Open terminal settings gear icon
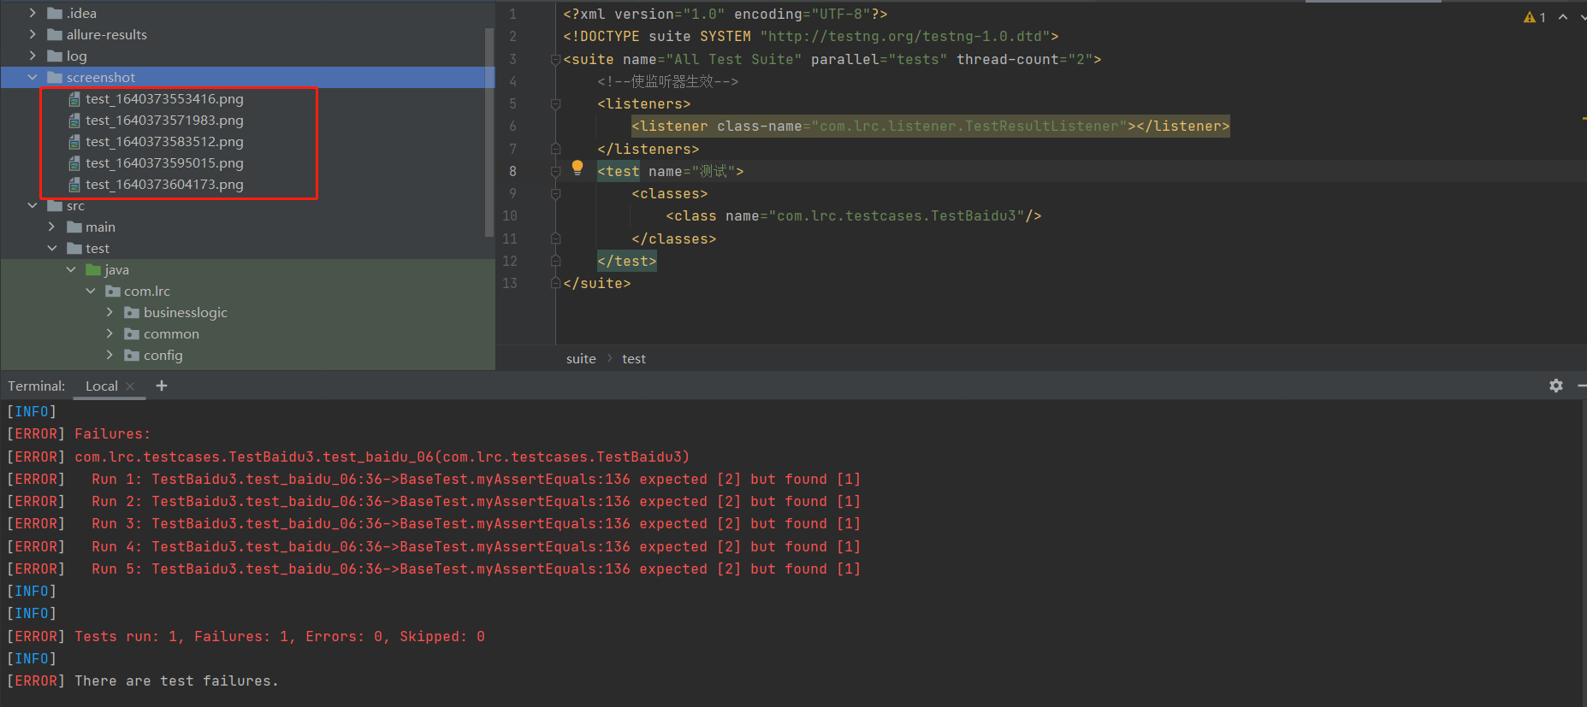 1556,386
